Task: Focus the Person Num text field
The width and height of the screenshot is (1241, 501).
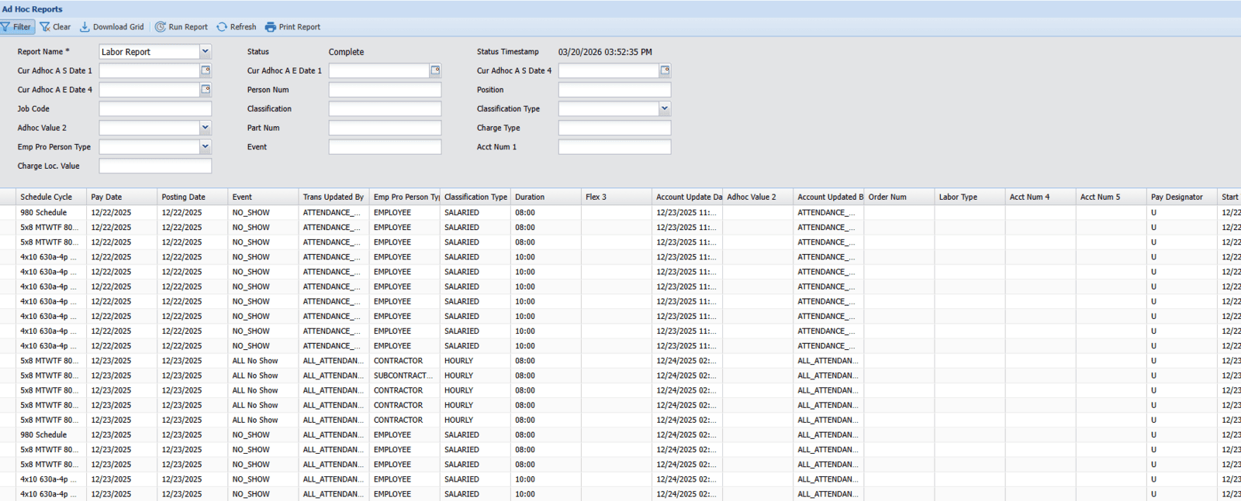Action: pyautogui.click(x=385, y=90)
